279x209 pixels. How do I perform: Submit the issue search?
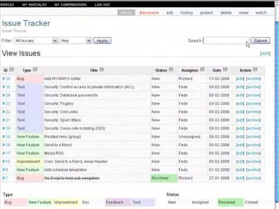(260, 41)
